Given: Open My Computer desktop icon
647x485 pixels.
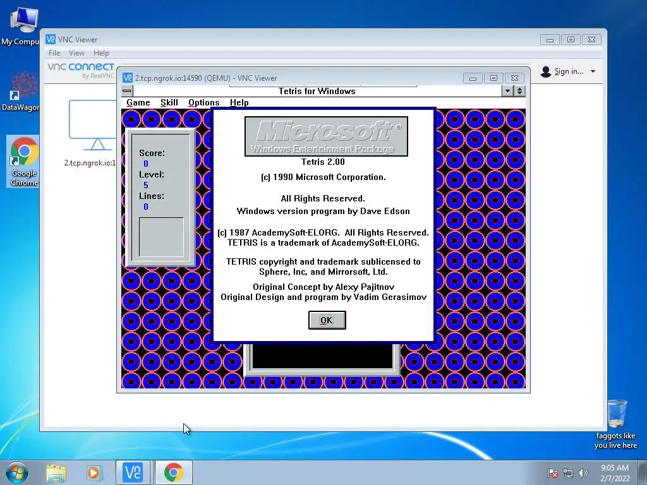Looking at the screenshot, I should pyautogui.click(x=21, y=26).
